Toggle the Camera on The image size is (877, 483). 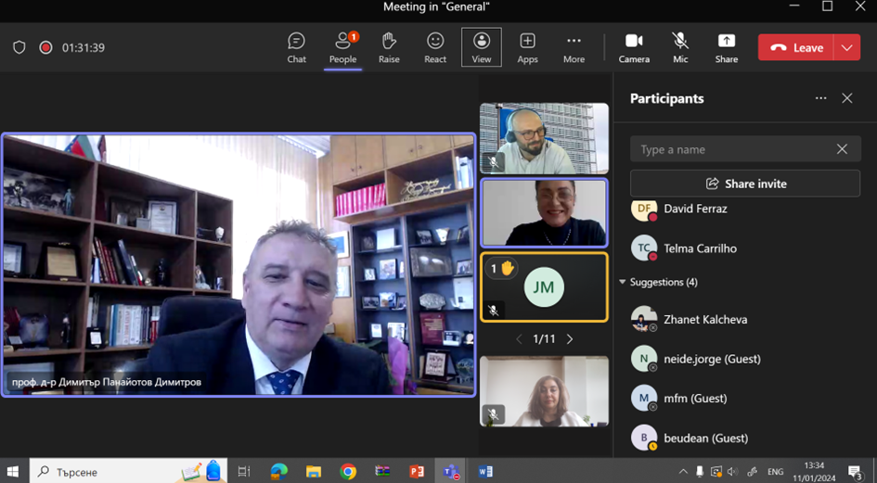click(x=634, y=47)
